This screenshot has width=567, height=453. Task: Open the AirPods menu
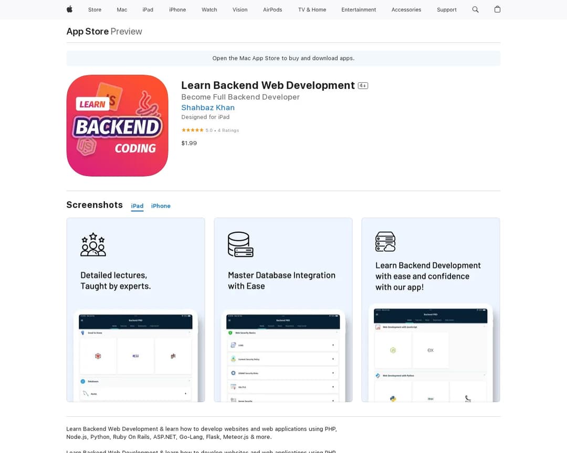click(272, 10)
